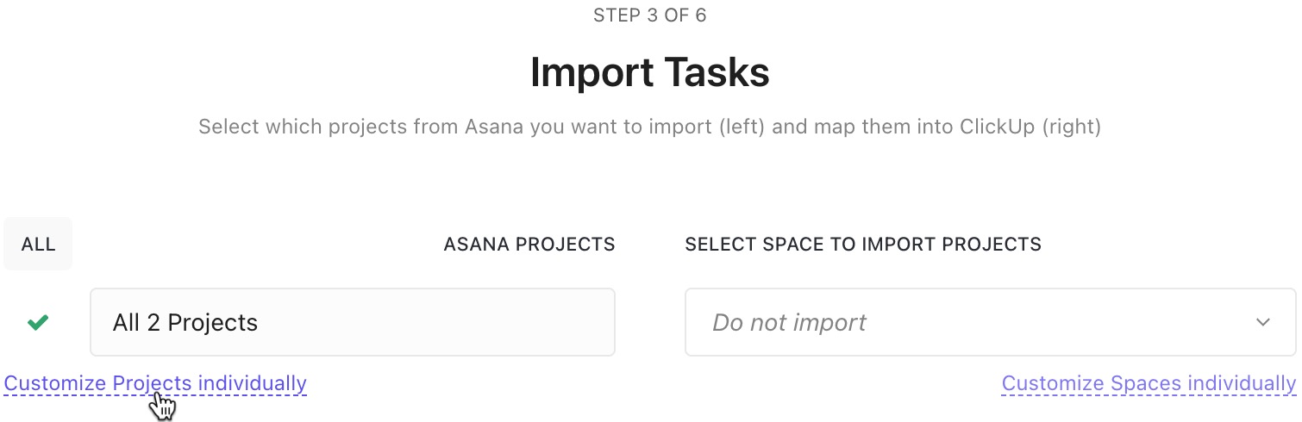Select the Do not import placeholder text
Viewport: 1302px width, 422px height.
(789, 323)
